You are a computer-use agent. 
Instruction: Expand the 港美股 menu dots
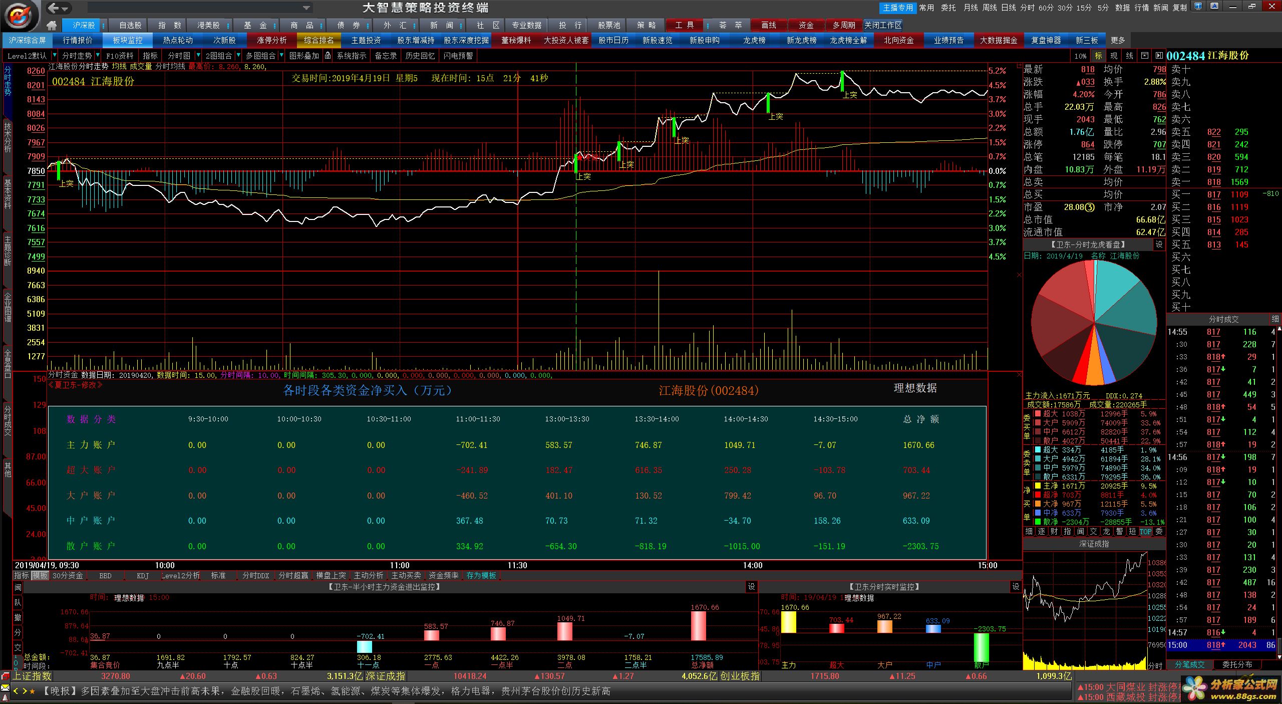pyautogui.click(x=228, y=26)
